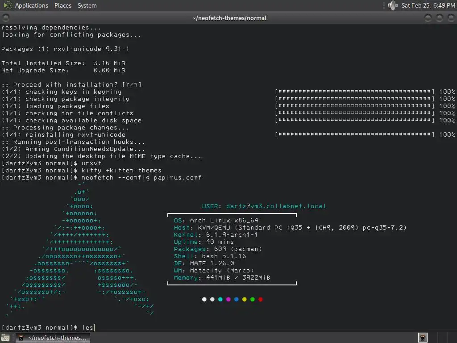The image size is (457, 343).
Task: Click the 'neofetch --config papirus.conf' command
Action: coord(141,178)
